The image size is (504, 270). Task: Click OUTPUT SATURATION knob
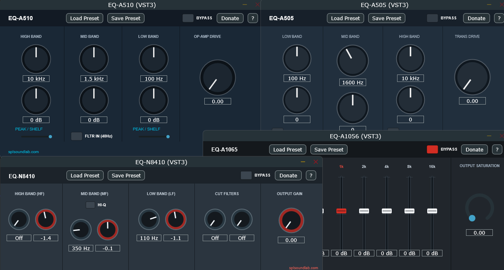(479, 208)
